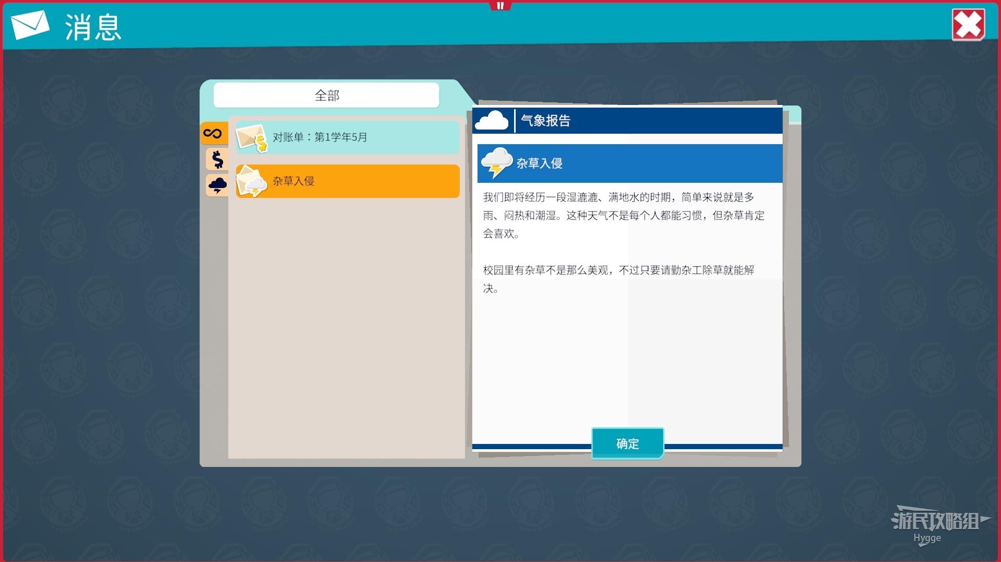The height and width of the screenshot is (562, 1001).
Task: Open the 杂草入侵 message in list
Action: [347, 181]
